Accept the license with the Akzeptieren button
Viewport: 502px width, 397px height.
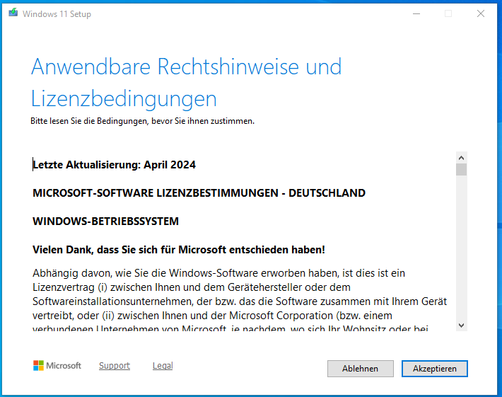click(435, 369)
